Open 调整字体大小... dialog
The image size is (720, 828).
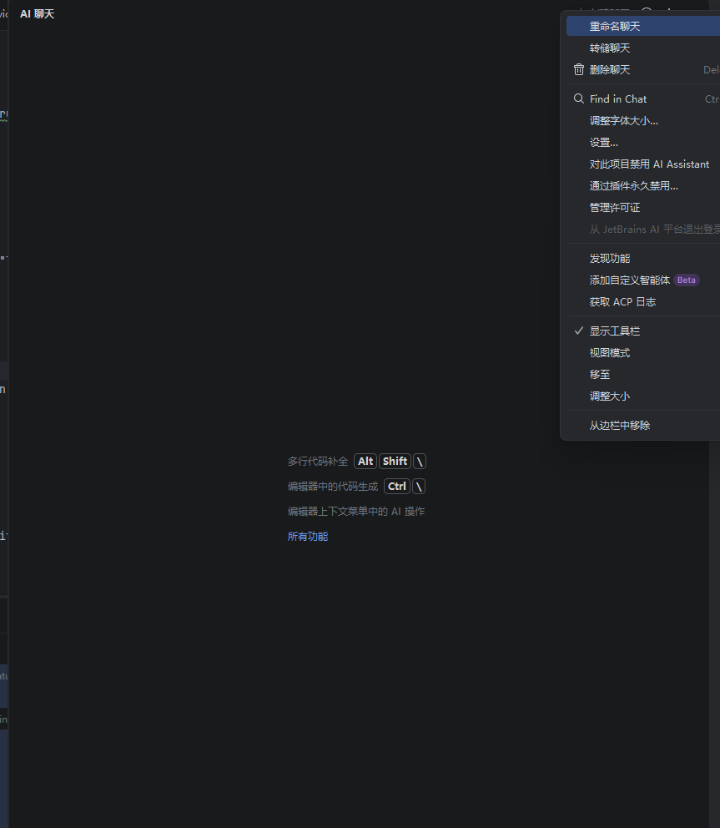tap(623, 121)
